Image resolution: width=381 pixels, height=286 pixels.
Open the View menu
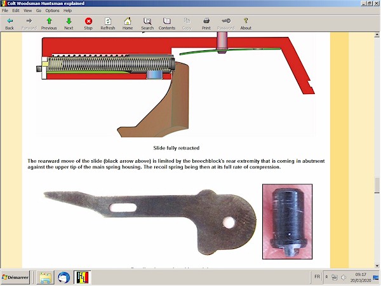pyautogui.click(x=27, y=10)
